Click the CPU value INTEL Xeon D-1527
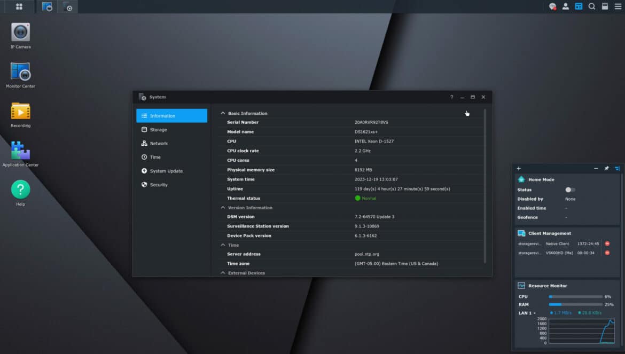Image resolution: width=625 pixels, height=354 pixels. [374, 141]
